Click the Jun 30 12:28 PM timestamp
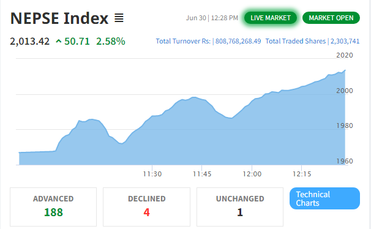The image size is (371, 229). pos(212,18)
